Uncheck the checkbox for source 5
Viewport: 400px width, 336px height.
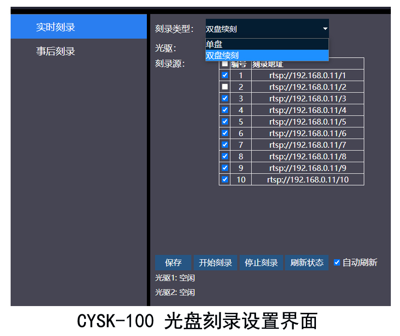point(225,122)
